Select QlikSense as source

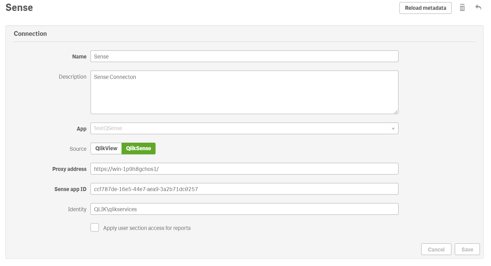(x=138, y=149)
